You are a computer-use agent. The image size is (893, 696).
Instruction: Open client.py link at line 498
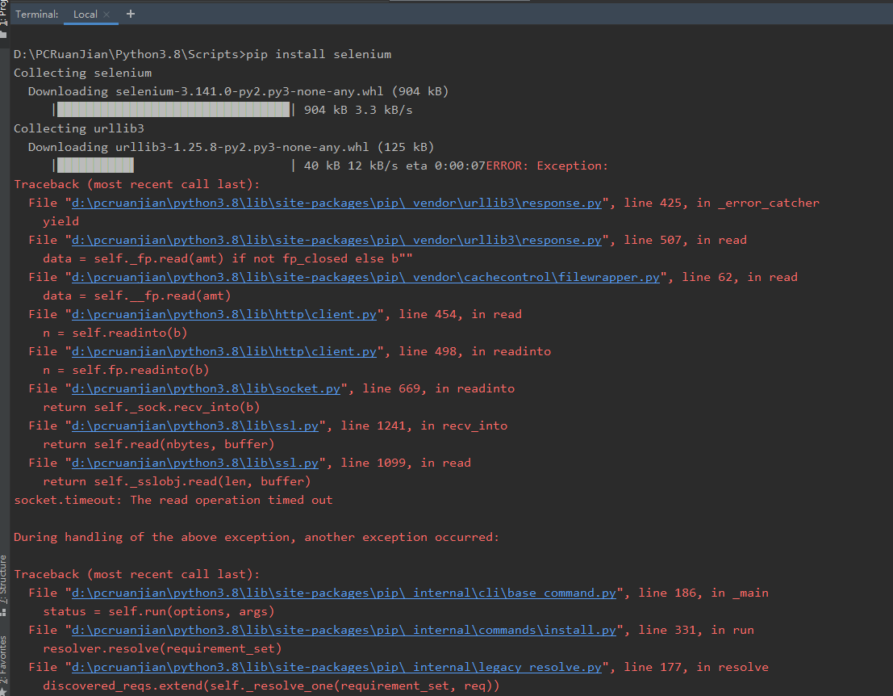point(224,351)
